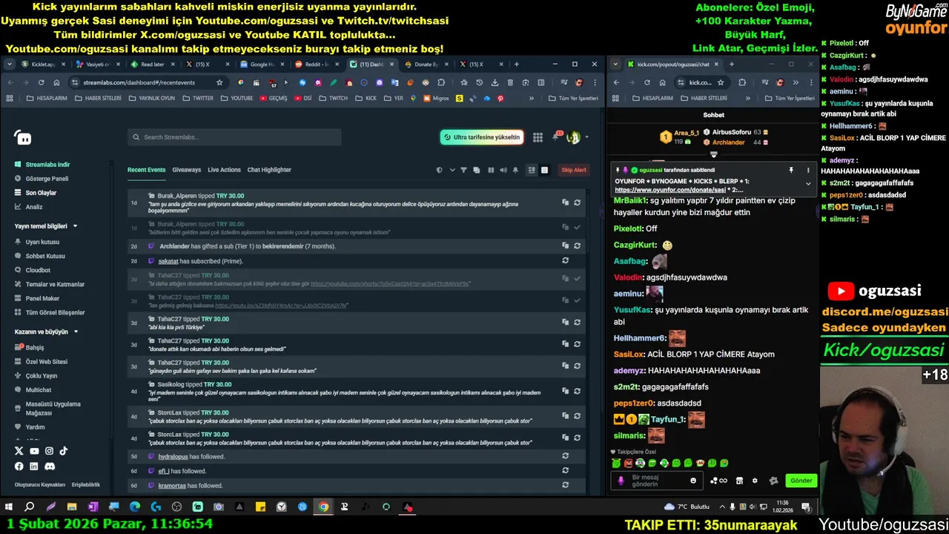
Task: Replay the hydralopus has followed event
Action: pos(565,456)
